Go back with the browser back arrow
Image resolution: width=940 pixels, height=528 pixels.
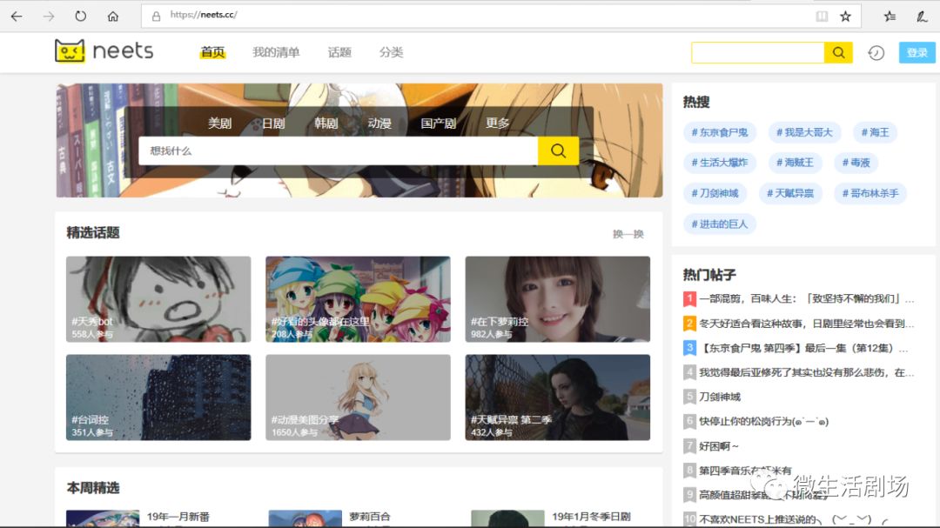pyautogui.click(x=17, y=17)
